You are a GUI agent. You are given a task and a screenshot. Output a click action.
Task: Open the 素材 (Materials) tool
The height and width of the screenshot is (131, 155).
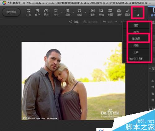click(x=93, y=12)
